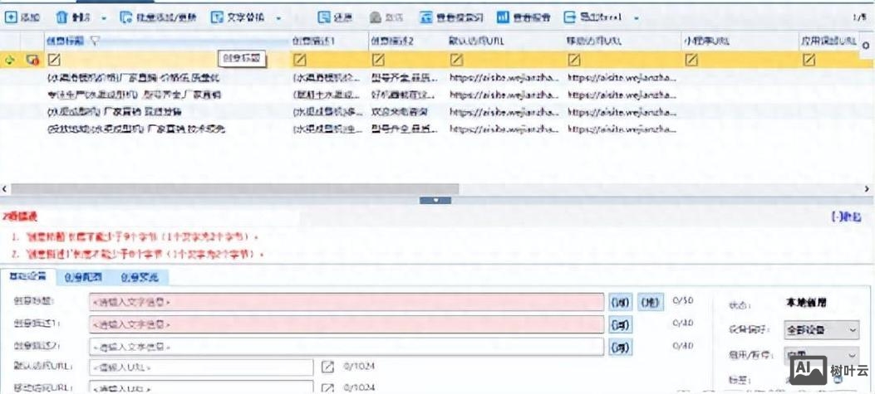
Task: Collapse the bottom panel with the down-triangle handle
Action: [x=435, y=201]
